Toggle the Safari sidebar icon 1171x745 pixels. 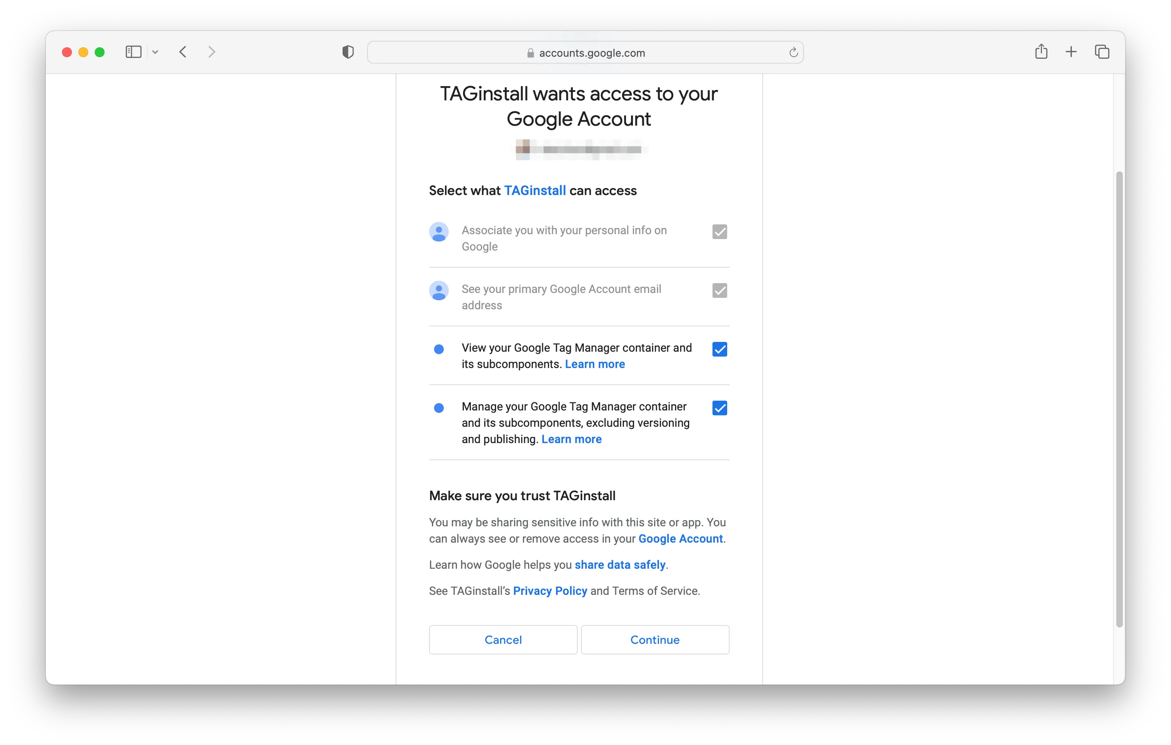click(133, 52)
